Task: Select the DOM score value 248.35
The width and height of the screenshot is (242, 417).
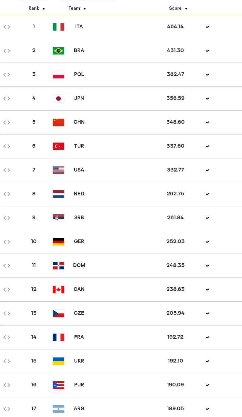Action: tap(175, 265)
